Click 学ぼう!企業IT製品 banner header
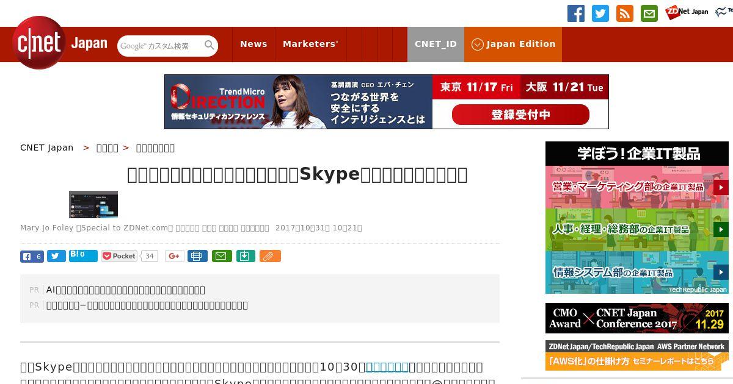The height and width of the screenshot is (384, 733). point(637,154)
